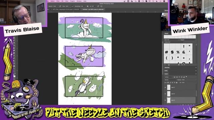Image resolution: width=214 pixels, height=120 pixels.
Task: Lock all padlock icon in Layers
Action: click(x=177, y=83)
